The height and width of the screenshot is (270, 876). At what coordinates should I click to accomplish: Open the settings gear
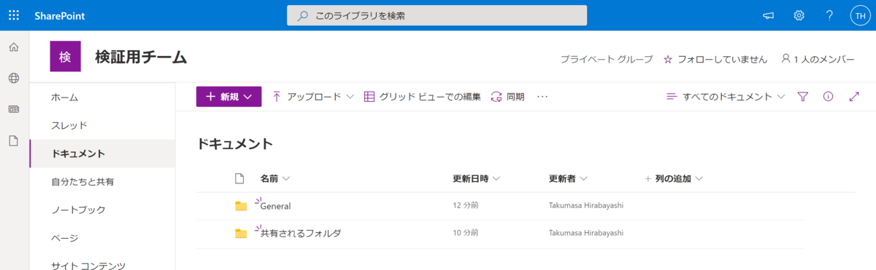click(799, 15)
